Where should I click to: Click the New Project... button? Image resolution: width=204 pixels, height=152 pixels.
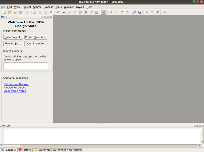click(x=13, y=44)
